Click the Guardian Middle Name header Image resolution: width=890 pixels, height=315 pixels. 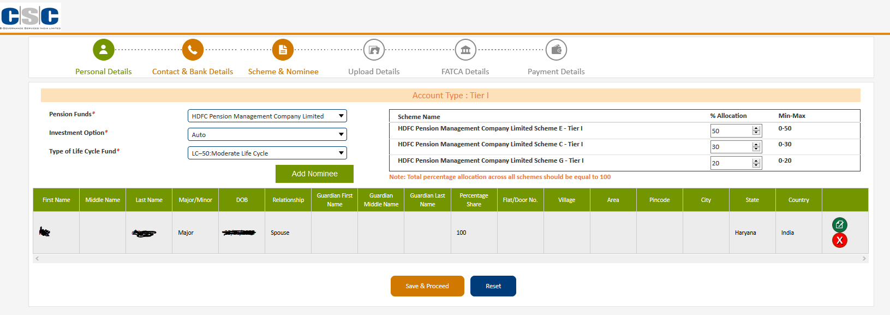pos(381,200)
